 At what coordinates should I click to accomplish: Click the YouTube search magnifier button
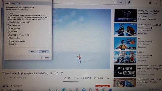[121, 2]
